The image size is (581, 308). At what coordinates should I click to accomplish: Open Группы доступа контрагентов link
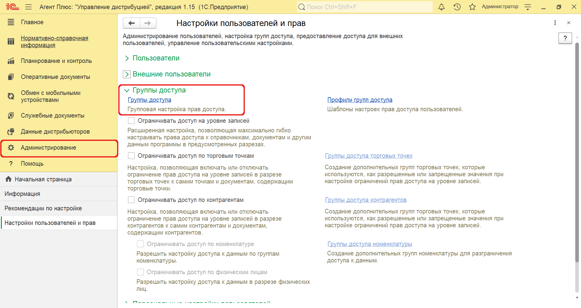tap(366, 200)
